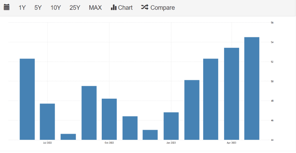
Task: Click the Jan 2023 axis label
Action: pos(171,143)
